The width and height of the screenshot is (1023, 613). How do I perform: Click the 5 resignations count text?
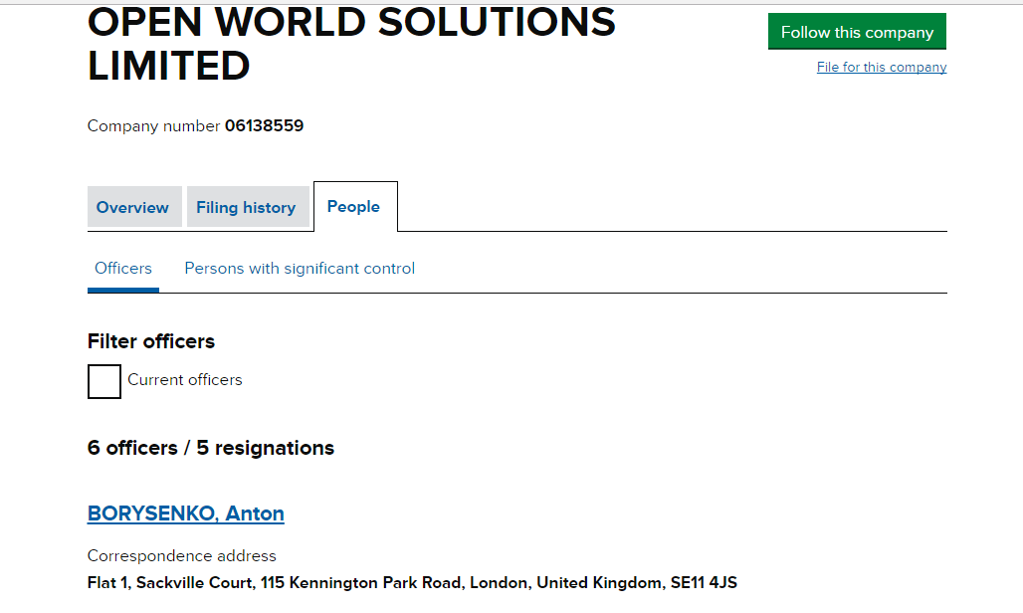265,448
